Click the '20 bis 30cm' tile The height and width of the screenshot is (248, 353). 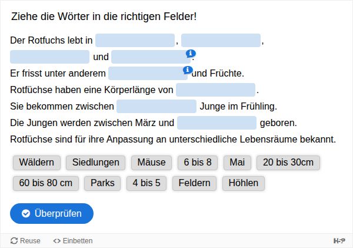coord(289,163)
